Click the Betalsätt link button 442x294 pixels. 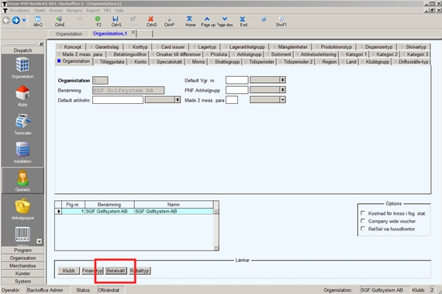pyautogui.click(x=116, y=271)
